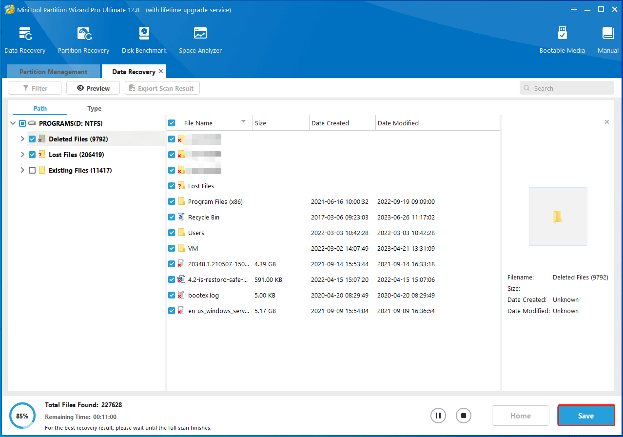Click the Total Files Found 227628 text
This screenshot has height=437, width=623.
[x=83, y=405]
